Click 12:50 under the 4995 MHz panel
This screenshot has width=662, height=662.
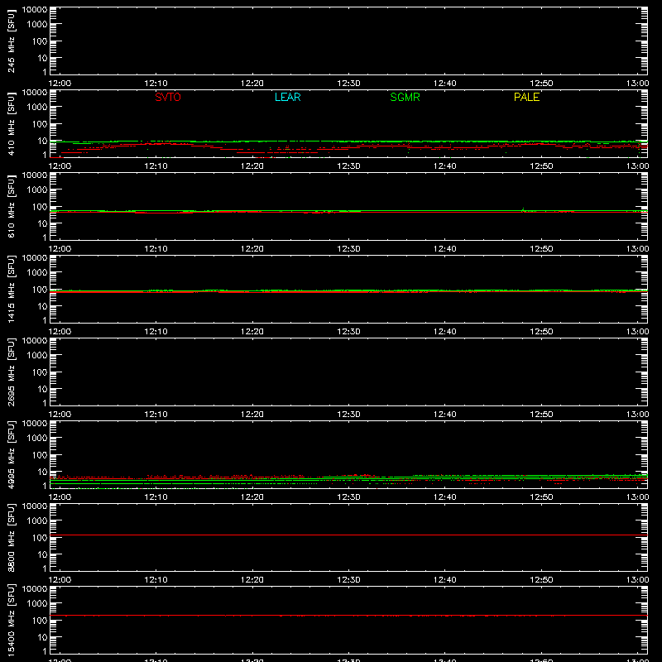tap(541, 497)
